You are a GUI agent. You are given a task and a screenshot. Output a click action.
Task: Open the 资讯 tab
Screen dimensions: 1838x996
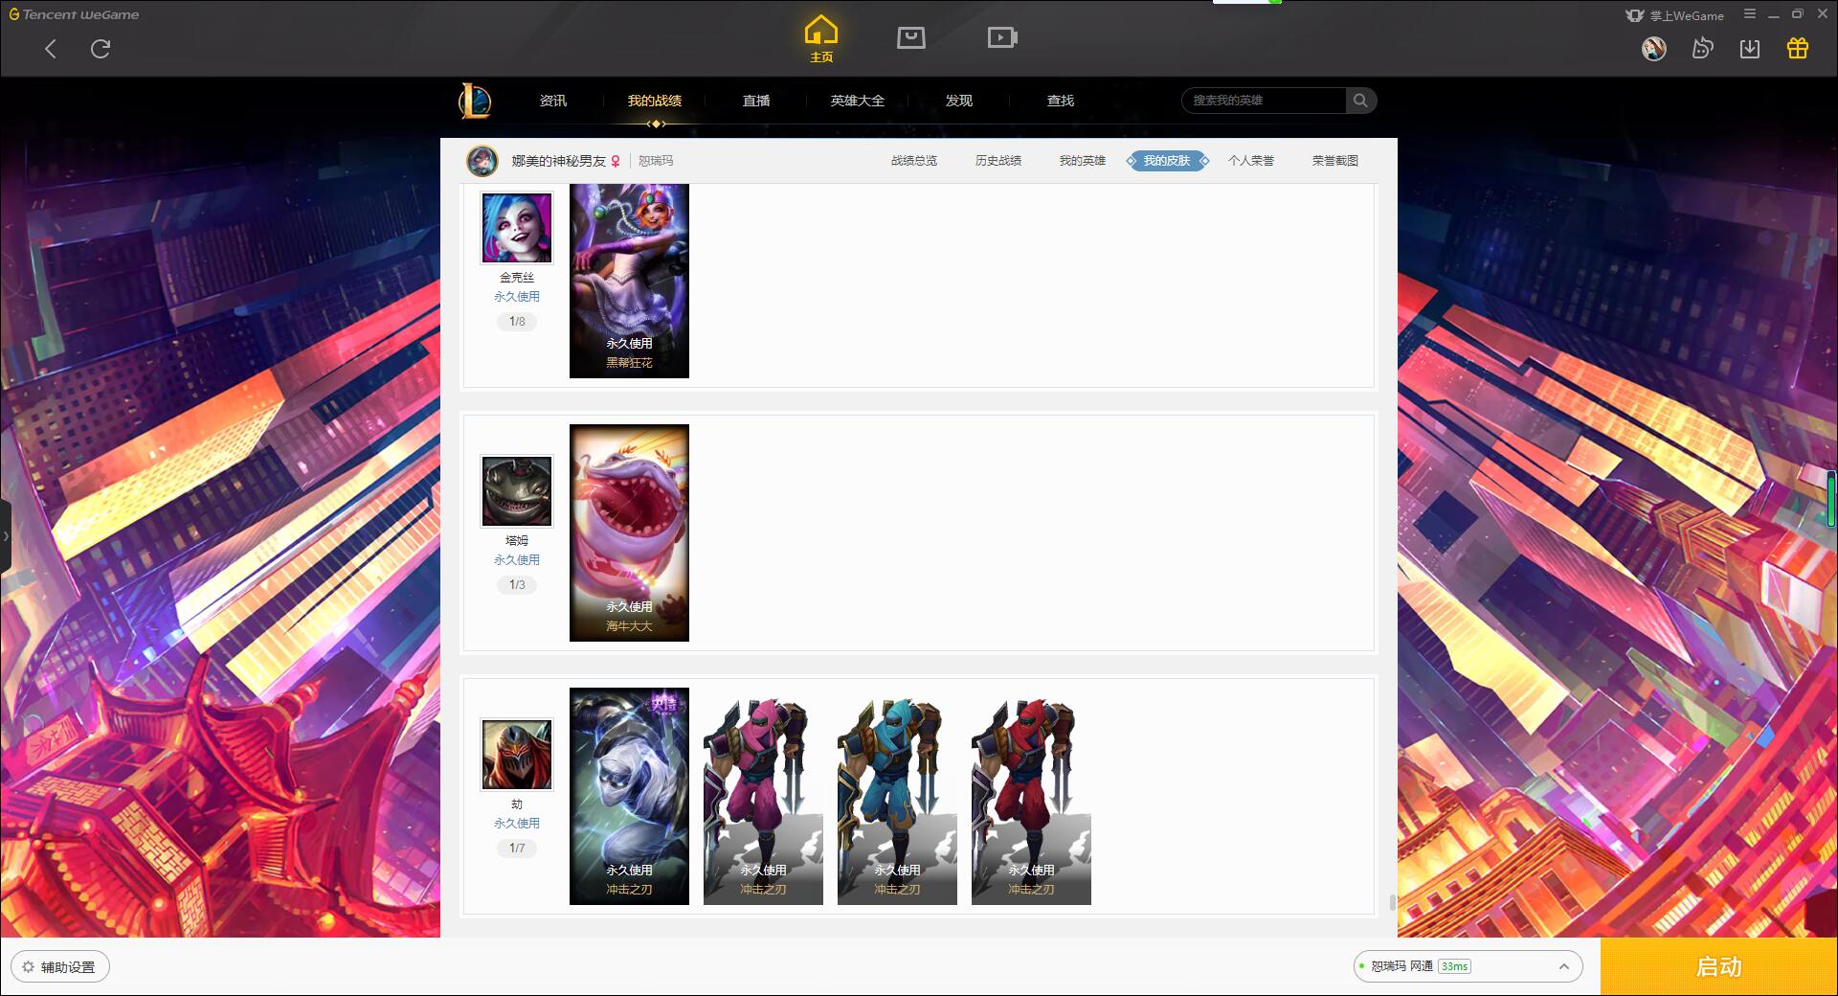click(x=553, y=101)
